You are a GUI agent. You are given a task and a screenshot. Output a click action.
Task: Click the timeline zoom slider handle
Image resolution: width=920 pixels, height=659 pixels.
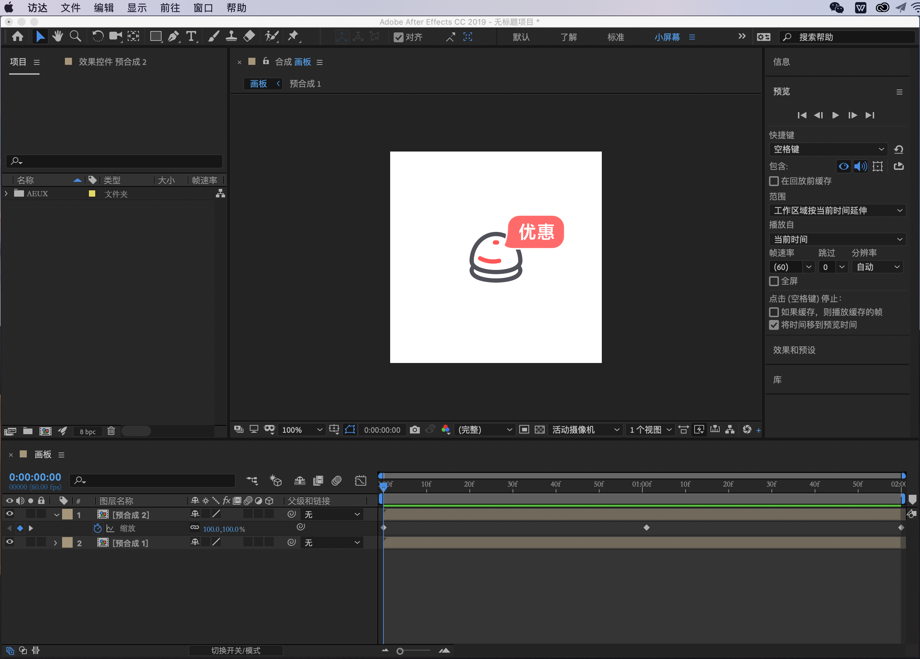click(x=400, y=651)
